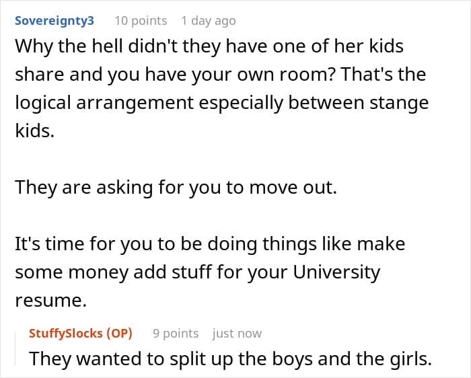Viewport: 471px width, 378px height.
Task: Click the "10 points" score label
Action: tap(141, 21)
